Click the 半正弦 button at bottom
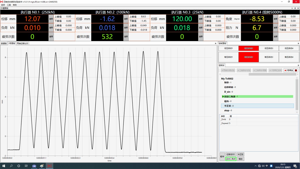The height and width of the screenshot is (169, 300). pyautogui.click(x=240, y=154)
